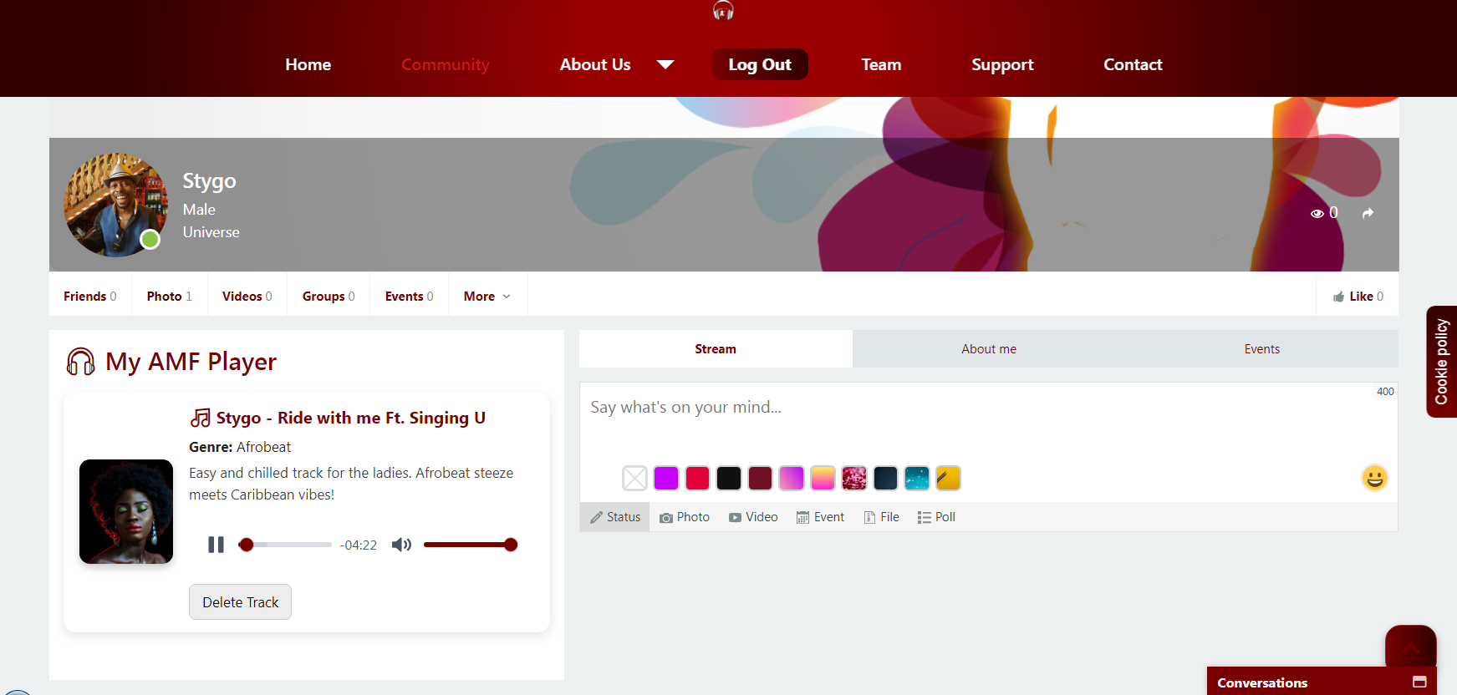Expand the Conversations chat window icon
The height and width of the screenshot is (695, 1457).
1419,682
